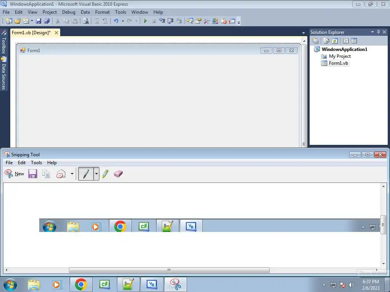Click the Step Into debug icon
The width and height of the screenshot is (390, 292).
(162, 21)
